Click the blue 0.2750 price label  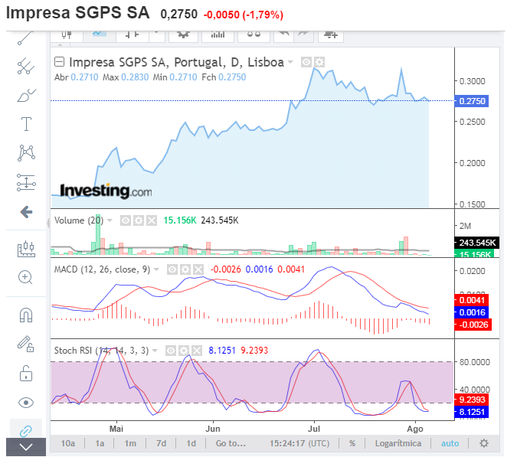point(472,101)
